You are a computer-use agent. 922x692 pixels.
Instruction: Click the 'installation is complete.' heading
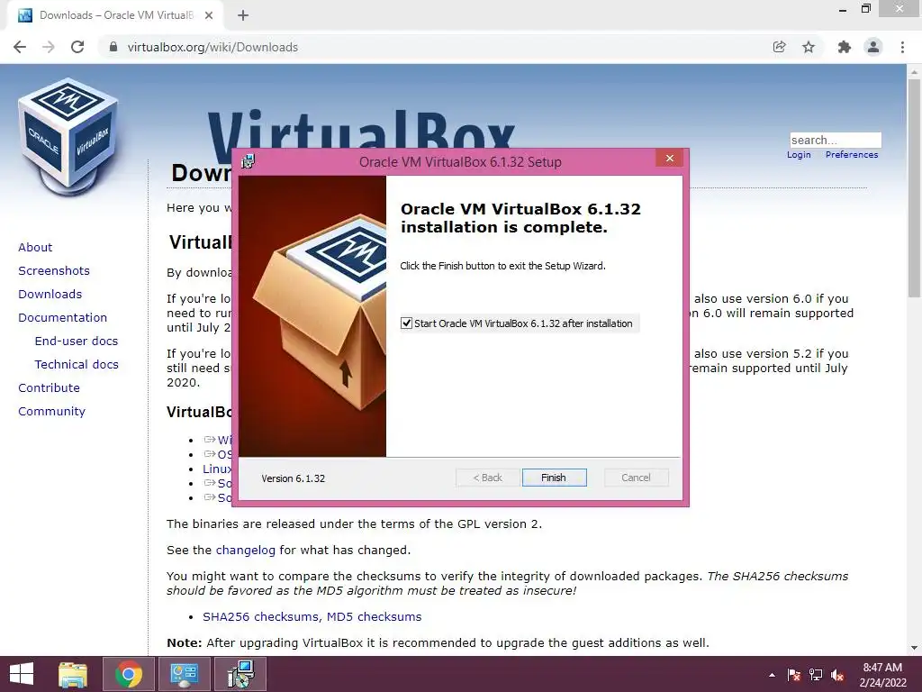(504, 227)
